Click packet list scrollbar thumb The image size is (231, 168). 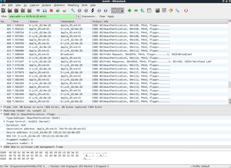[x=230, y=84]
